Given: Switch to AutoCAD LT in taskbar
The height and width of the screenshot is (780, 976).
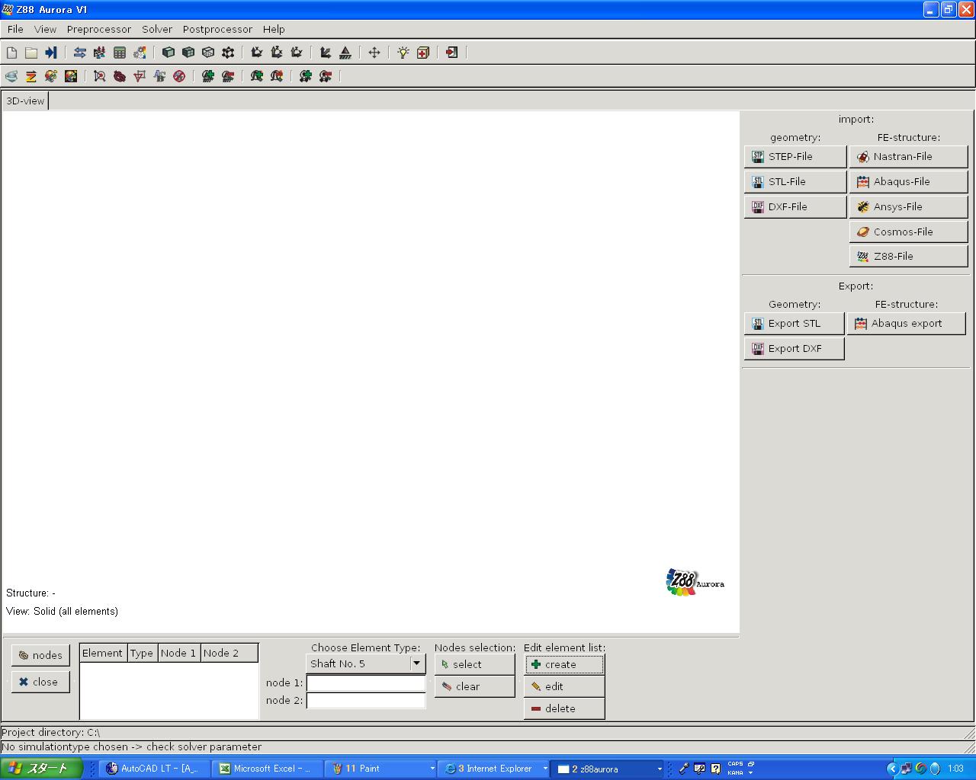Looking at the screenshot, I should 155,769.
